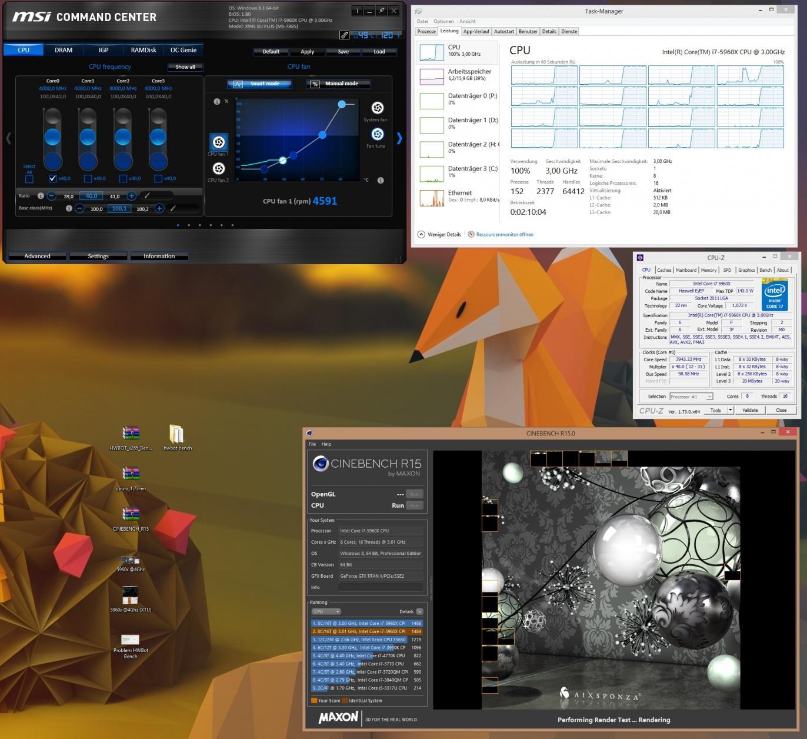This screenshot has width=807, height=739.
Task: Select CINEBENCH_R15 archive desktop icon
Action: (x=131, y=519)
